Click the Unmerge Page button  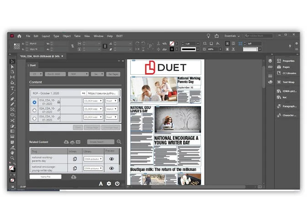[x=111, y=127]
